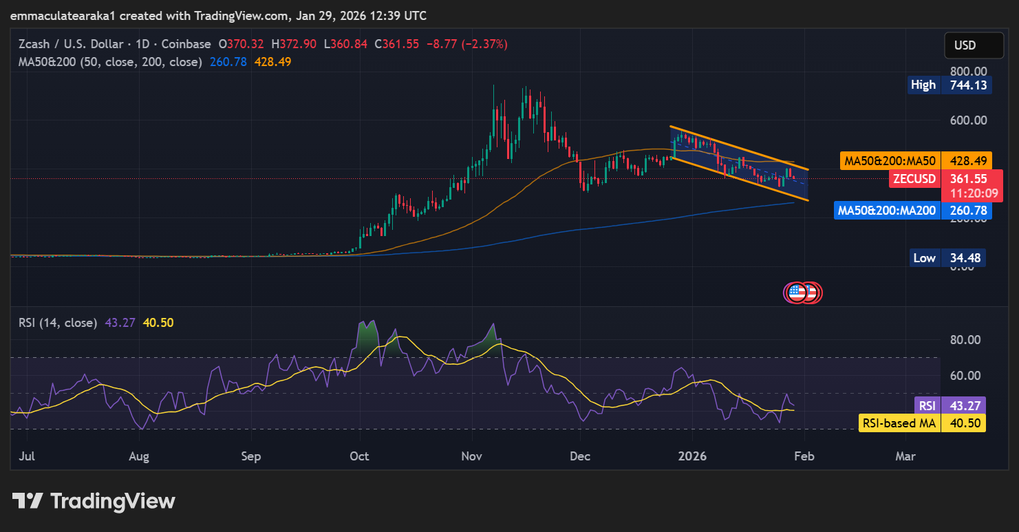
Task: Select the MA50&200 indicator legend
Action: click(110, 62)
